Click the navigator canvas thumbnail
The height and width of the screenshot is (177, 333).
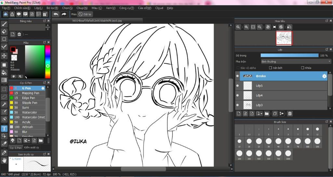click(284, 38)
